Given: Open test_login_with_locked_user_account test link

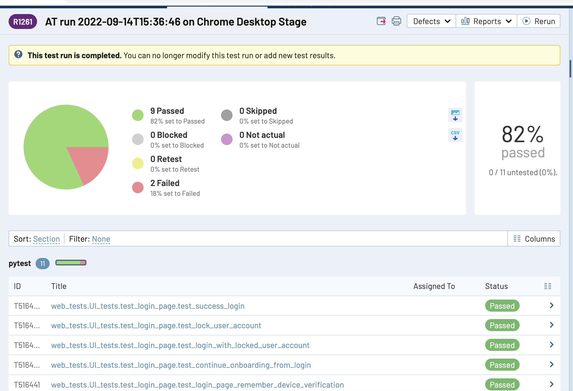Looking at the screenshot, I should [x=180, y=345].
